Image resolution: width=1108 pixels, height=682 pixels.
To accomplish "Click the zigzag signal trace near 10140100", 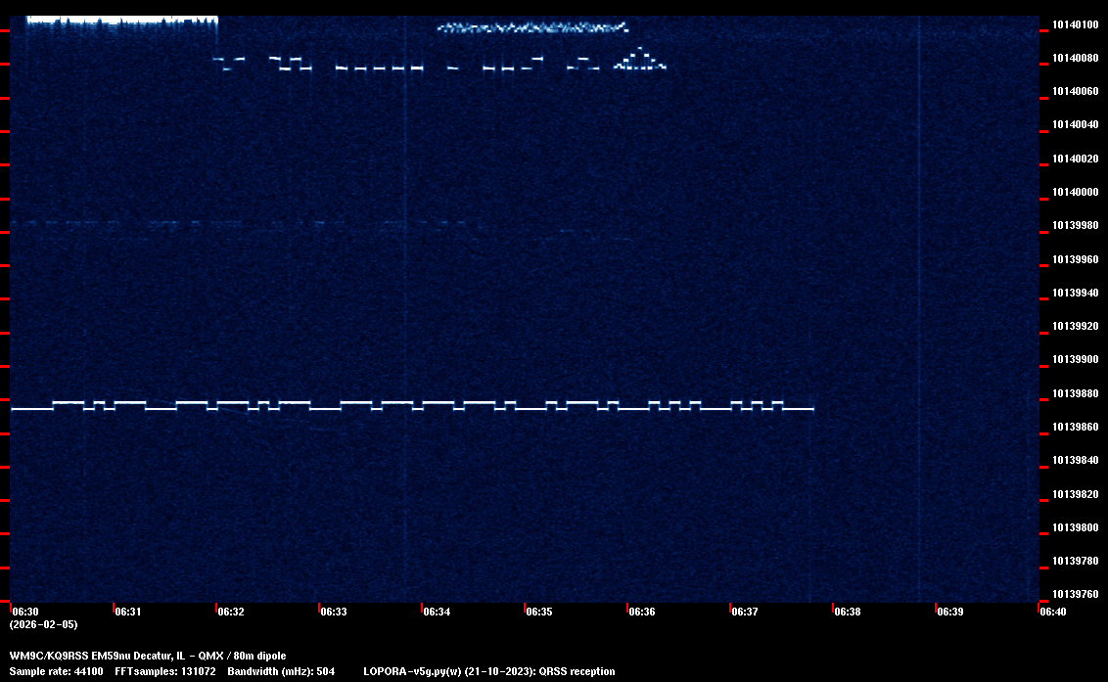I will [532, 27].
